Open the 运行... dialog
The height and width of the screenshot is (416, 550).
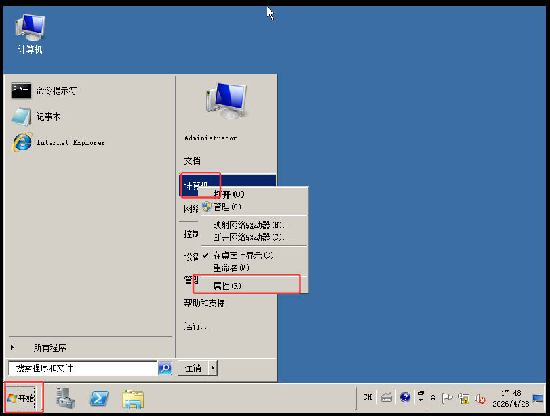coord(197,327)
